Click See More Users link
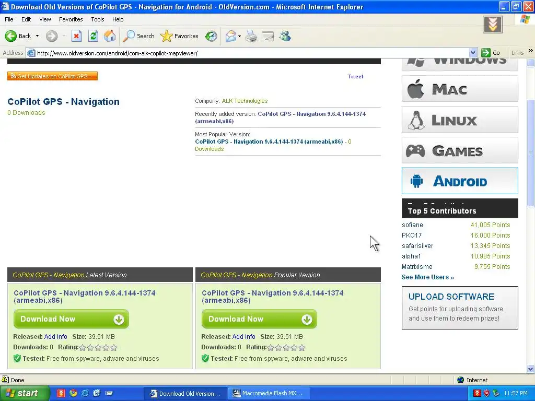 point(427,277)
